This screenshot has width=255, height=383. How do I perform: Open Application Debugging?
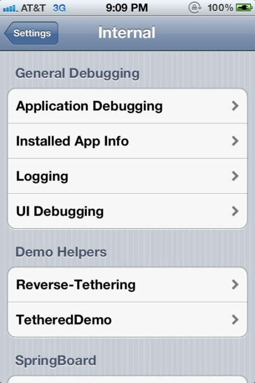click(127, 106)
